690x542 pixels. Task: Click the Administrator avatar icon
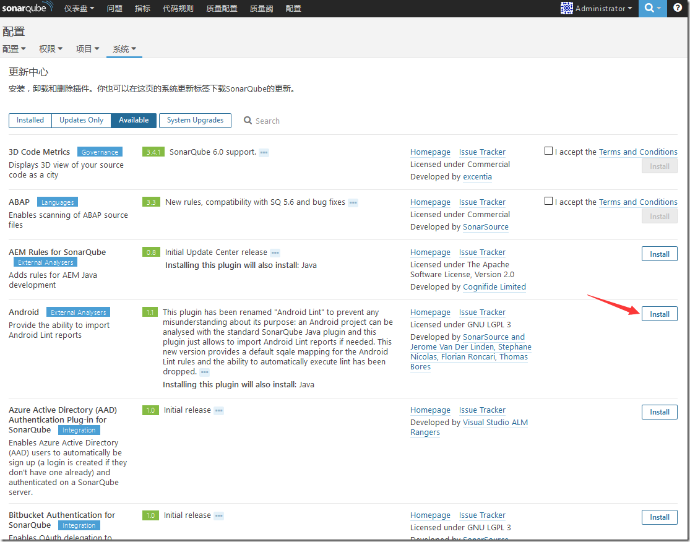click(x=567, y=9)
